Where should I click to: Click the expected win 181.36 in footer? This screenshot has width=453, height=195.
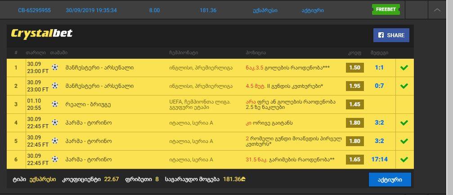coord(234,179)
